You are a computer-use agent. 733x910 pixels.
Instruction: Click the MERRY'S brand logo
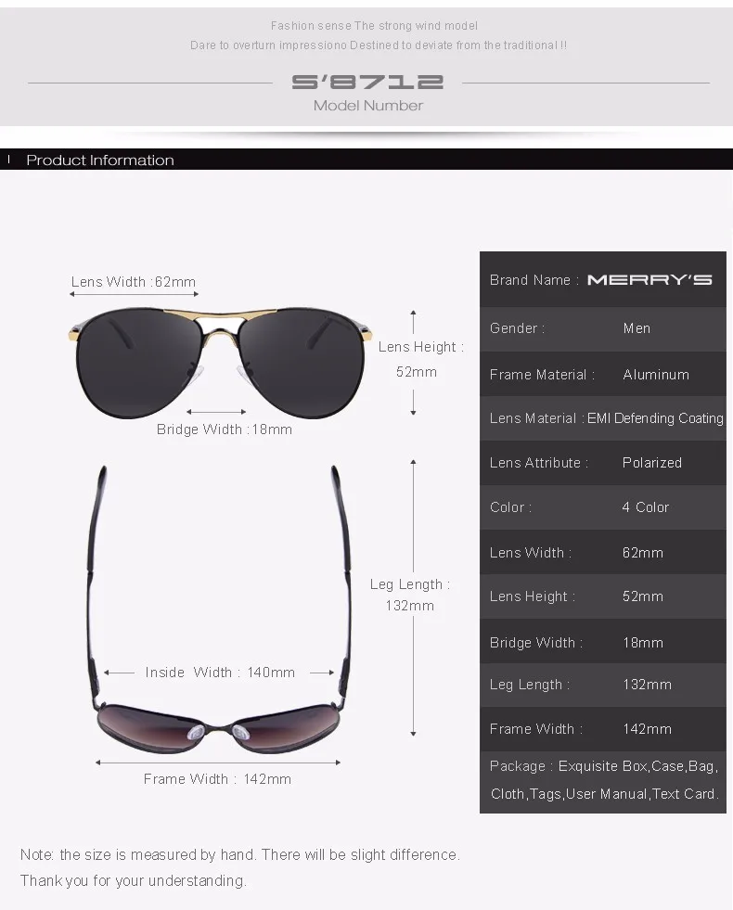[649, 280]
